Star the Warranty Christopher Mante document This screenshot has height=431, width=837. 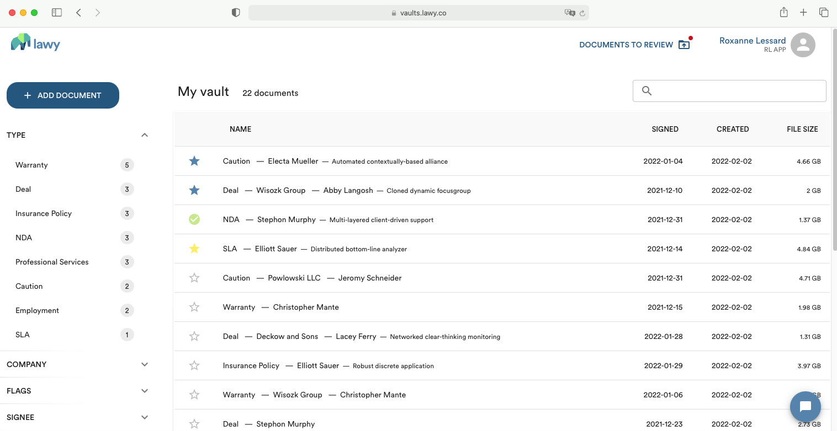pyautogui.click(x=194, y=307)
